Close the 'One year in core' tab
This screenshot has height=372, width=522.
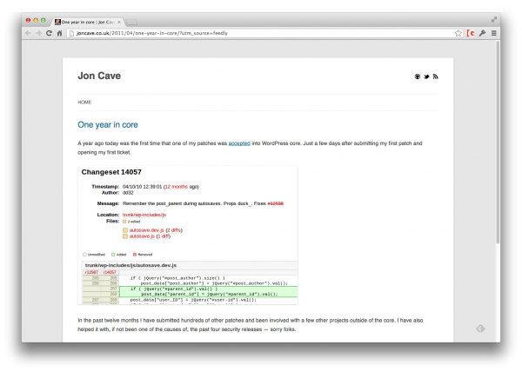pyautogui.click(x=119, y=22)
